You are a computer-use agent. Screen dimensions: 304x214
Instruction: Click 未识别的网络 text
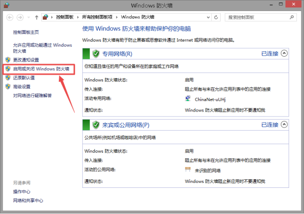click(x=208, y=171)
